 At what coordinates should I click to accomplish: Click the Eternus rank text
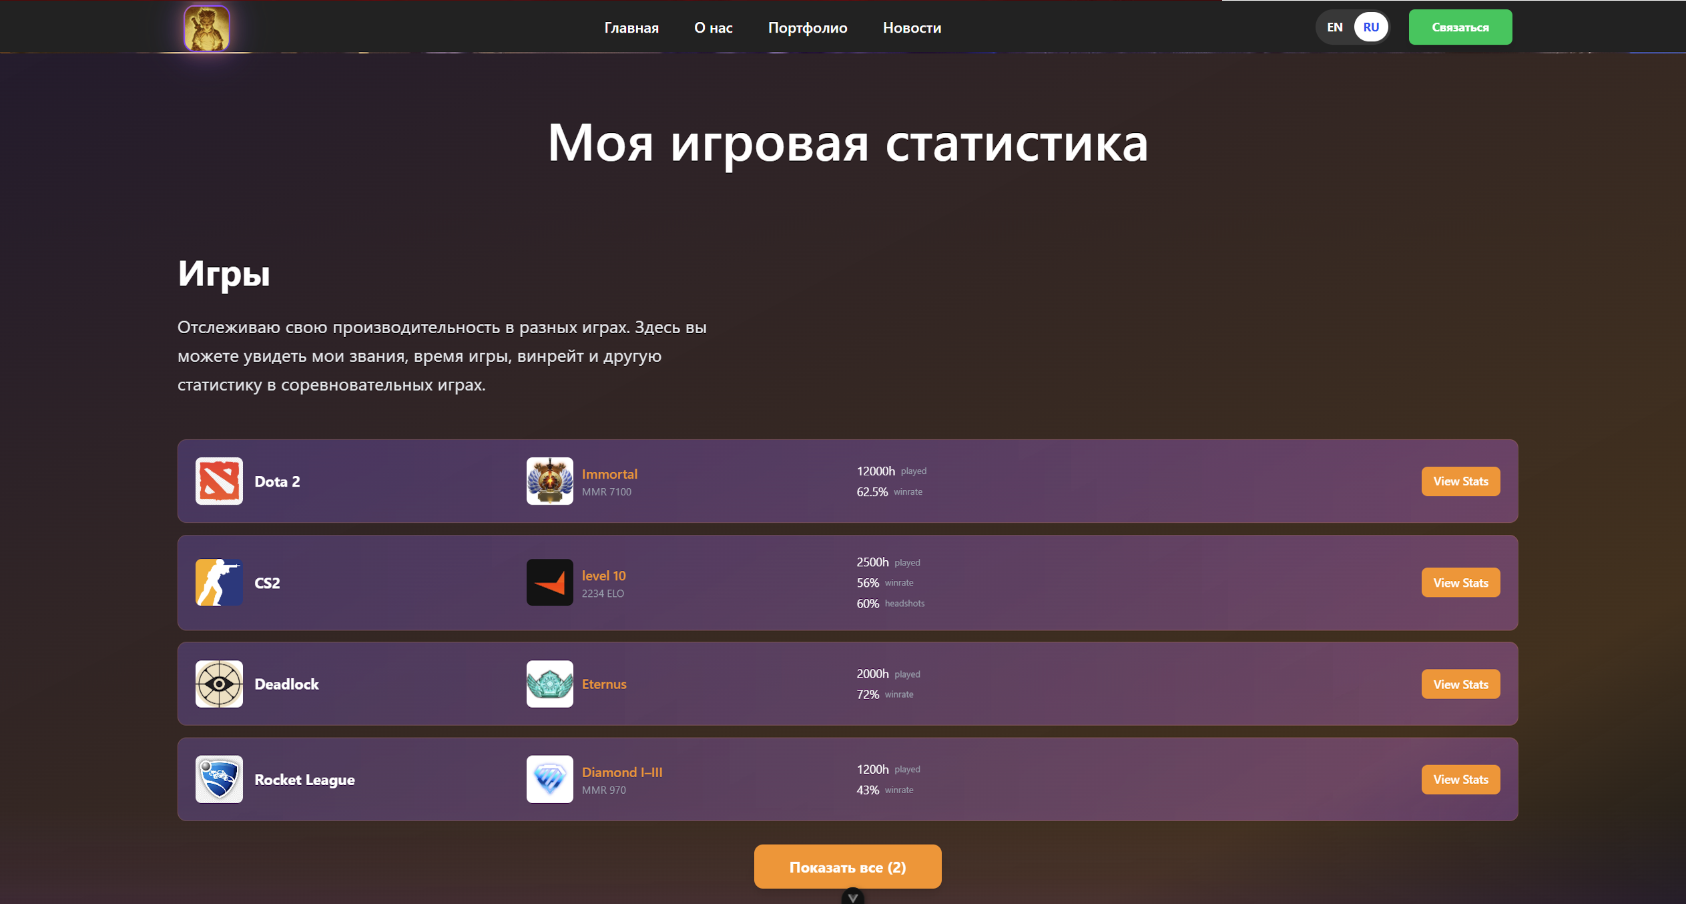(604, 684)
